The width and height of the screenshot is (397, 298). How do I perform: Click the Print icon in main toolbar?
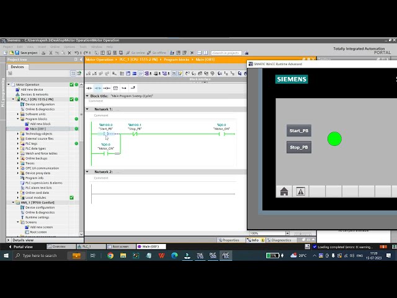click(43, 53)
